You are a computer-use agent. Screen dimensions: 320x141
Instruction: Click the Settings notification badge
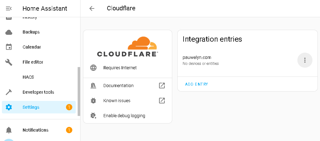point(69,107)
